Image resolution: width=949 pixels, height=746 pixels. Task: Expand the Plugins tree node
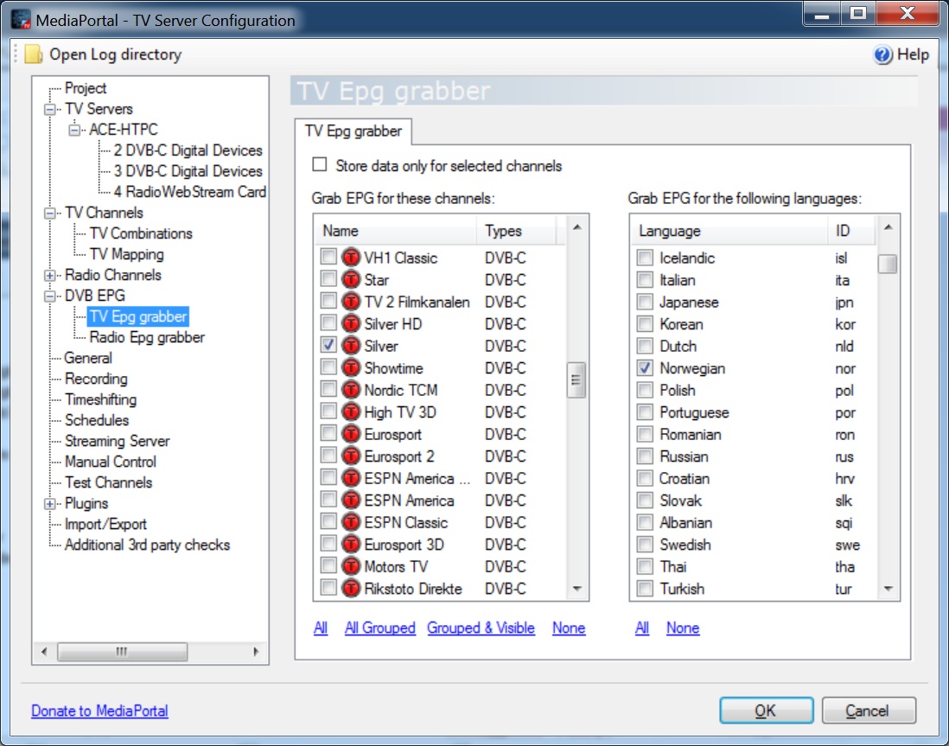(50, 504)
